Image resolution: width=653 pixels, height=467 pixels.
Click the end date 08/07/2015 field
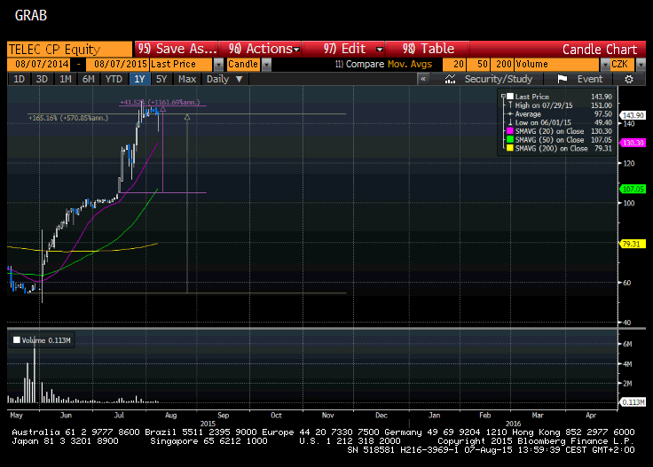click(x=117, y=65)
